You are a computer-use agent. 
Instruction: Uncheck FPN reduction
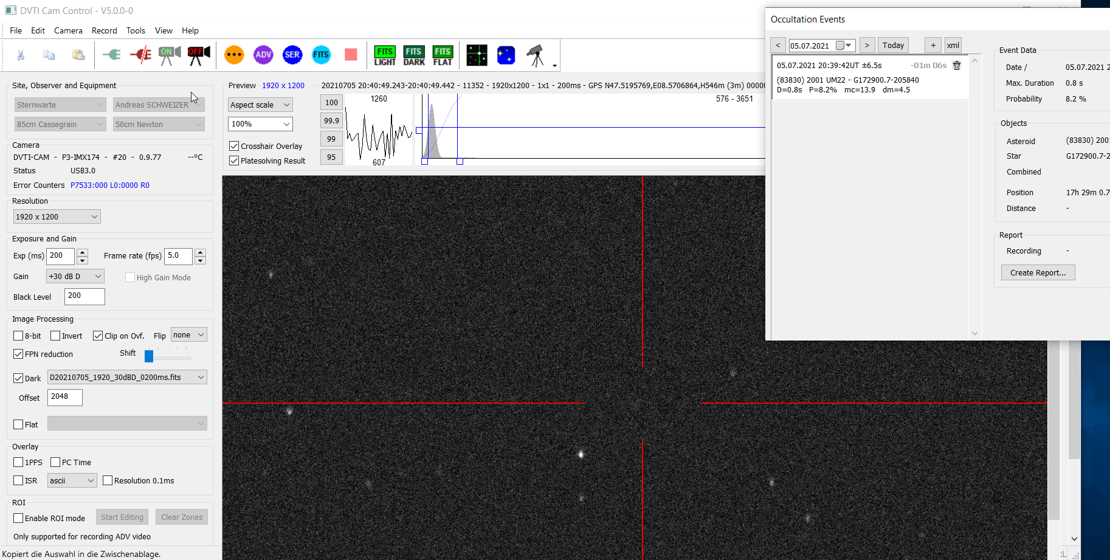[18, 354]
